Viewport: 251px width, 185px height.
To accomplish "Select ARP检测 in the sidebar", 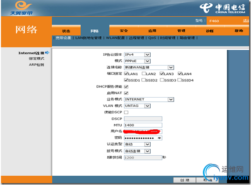I will pyautogui.click(x=36, y=65).
